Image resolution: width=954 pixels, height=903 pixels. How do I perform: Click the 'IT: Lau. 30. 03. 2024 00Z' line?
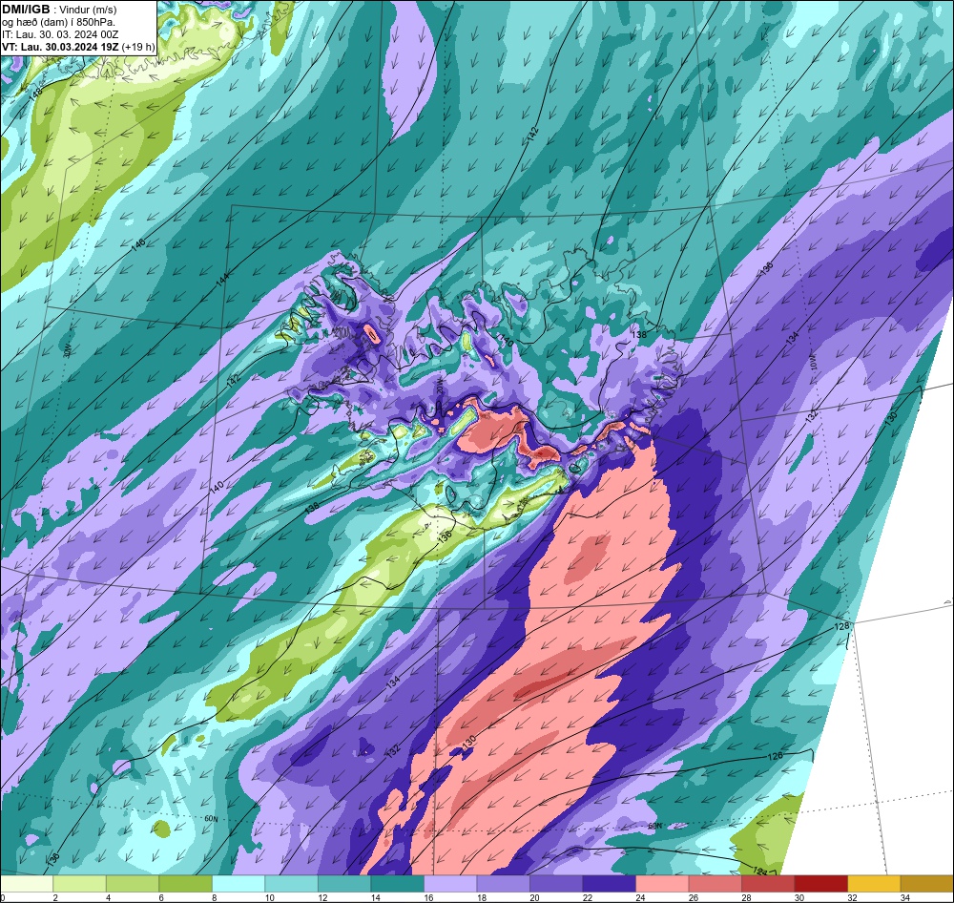59,34
